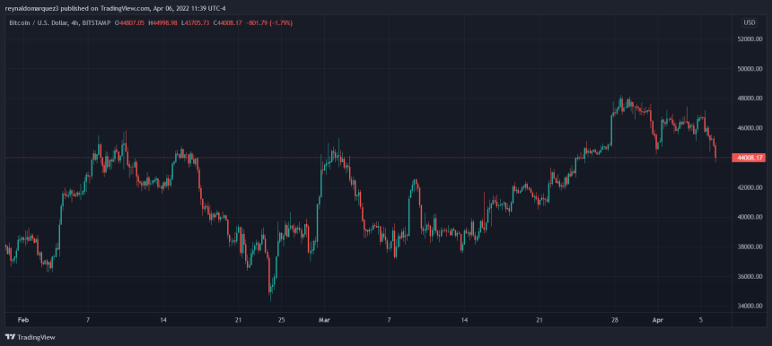Click the 28 date label on time axis

pyautogui.click(x=614, y=320)
